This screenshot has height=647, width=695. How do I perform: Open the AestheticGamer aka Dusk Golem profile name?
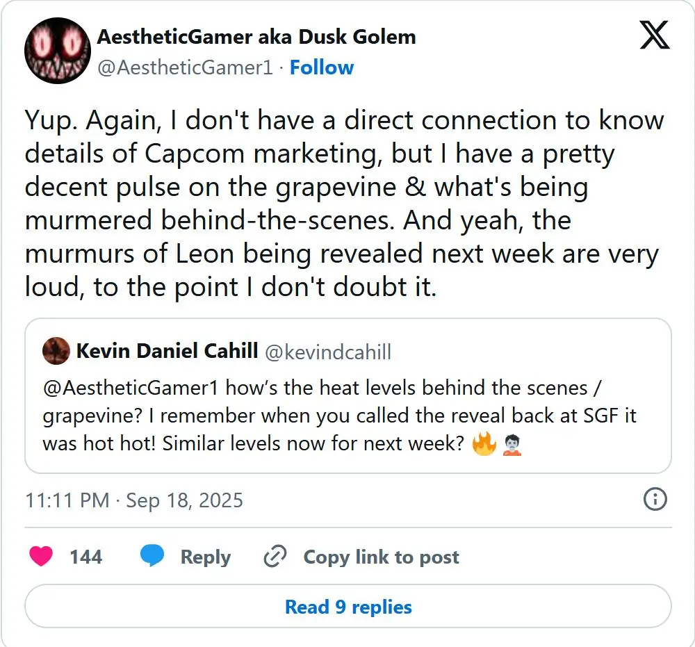tap(256, 36)
